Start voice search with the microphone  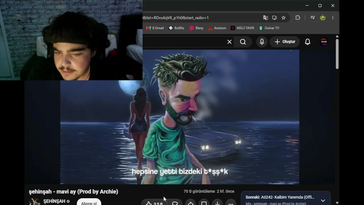click(262, 42)
